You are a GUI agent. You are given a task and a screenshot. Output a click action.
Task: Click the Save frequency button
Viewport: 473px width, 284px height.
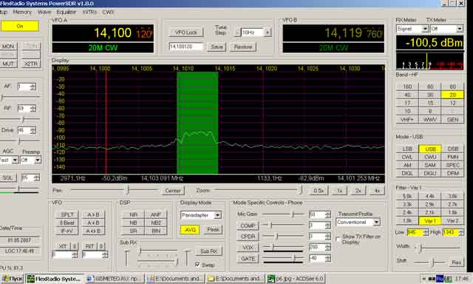pos(217,47)
